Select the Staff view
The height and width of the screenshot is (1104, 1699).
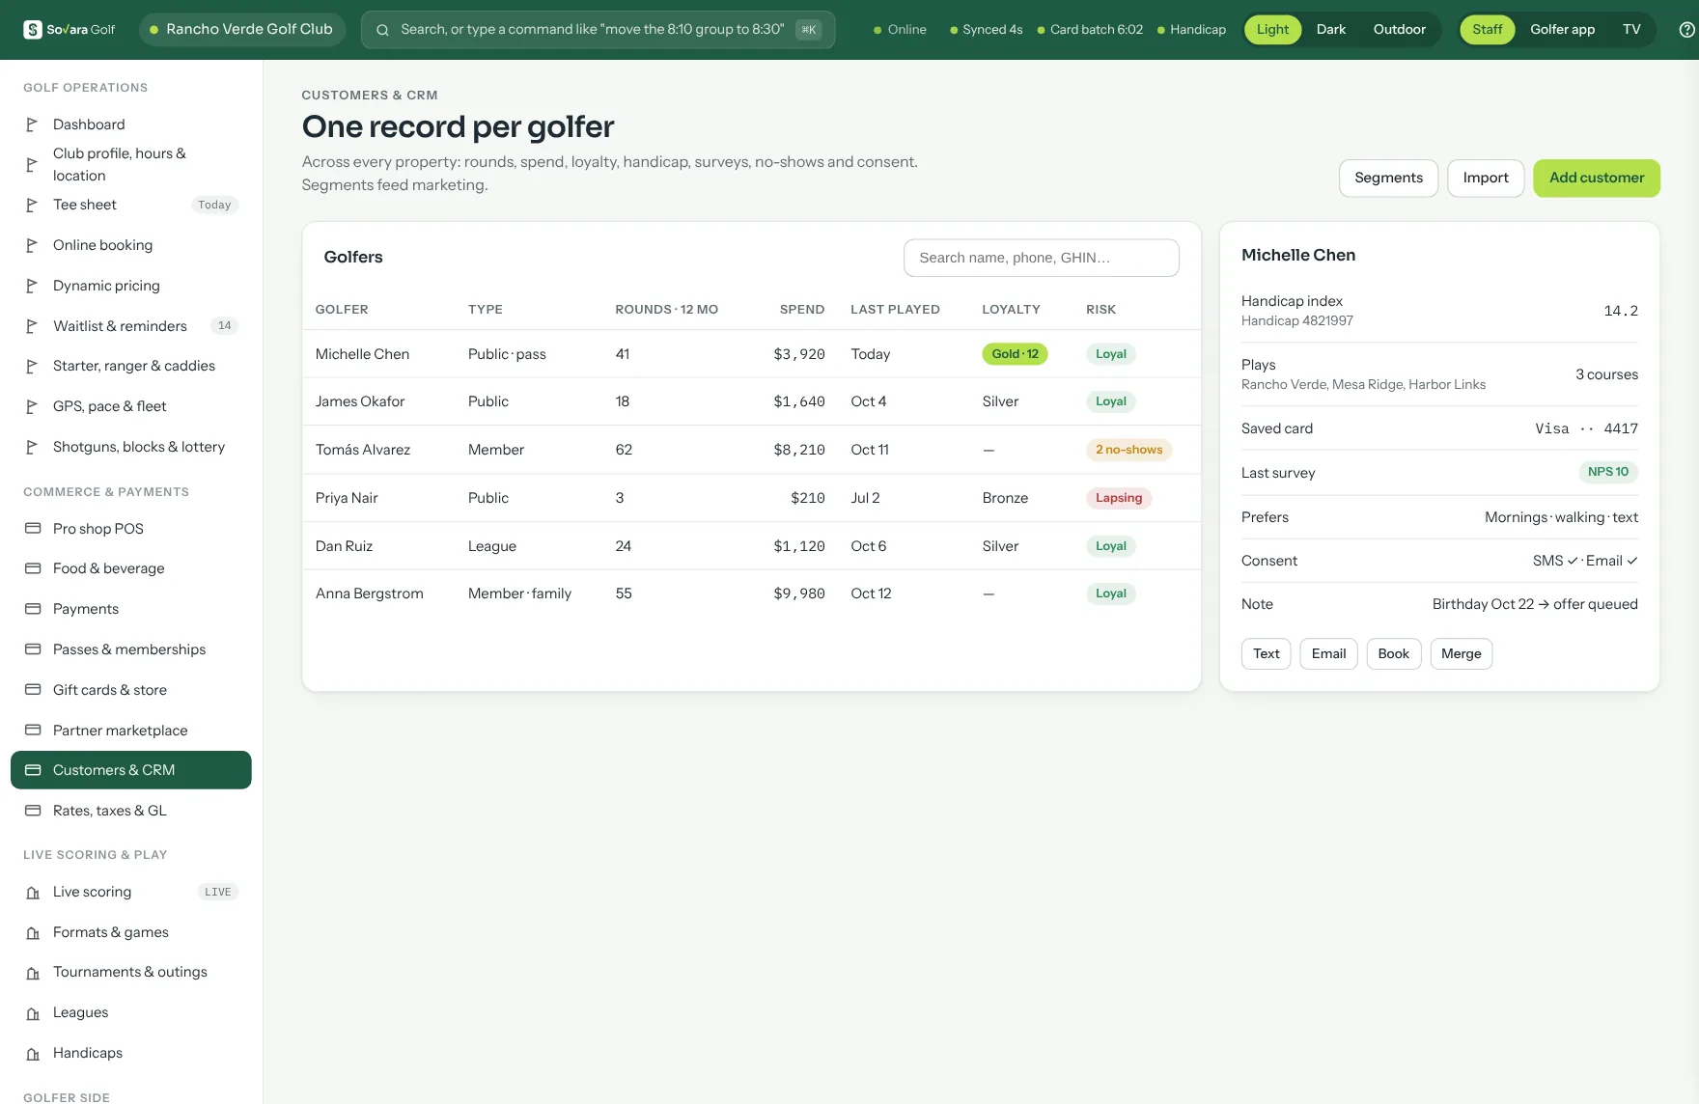pos(1487,30)
